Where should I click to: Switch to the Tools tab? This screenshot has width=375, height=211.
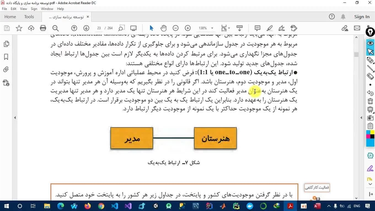[29, 17]
